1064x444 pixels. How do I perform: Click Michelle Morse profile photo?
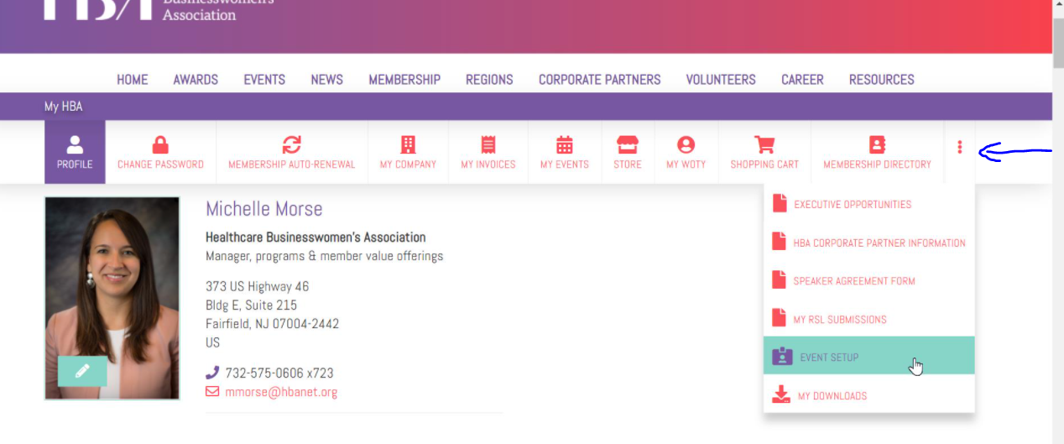click(112, 298)
